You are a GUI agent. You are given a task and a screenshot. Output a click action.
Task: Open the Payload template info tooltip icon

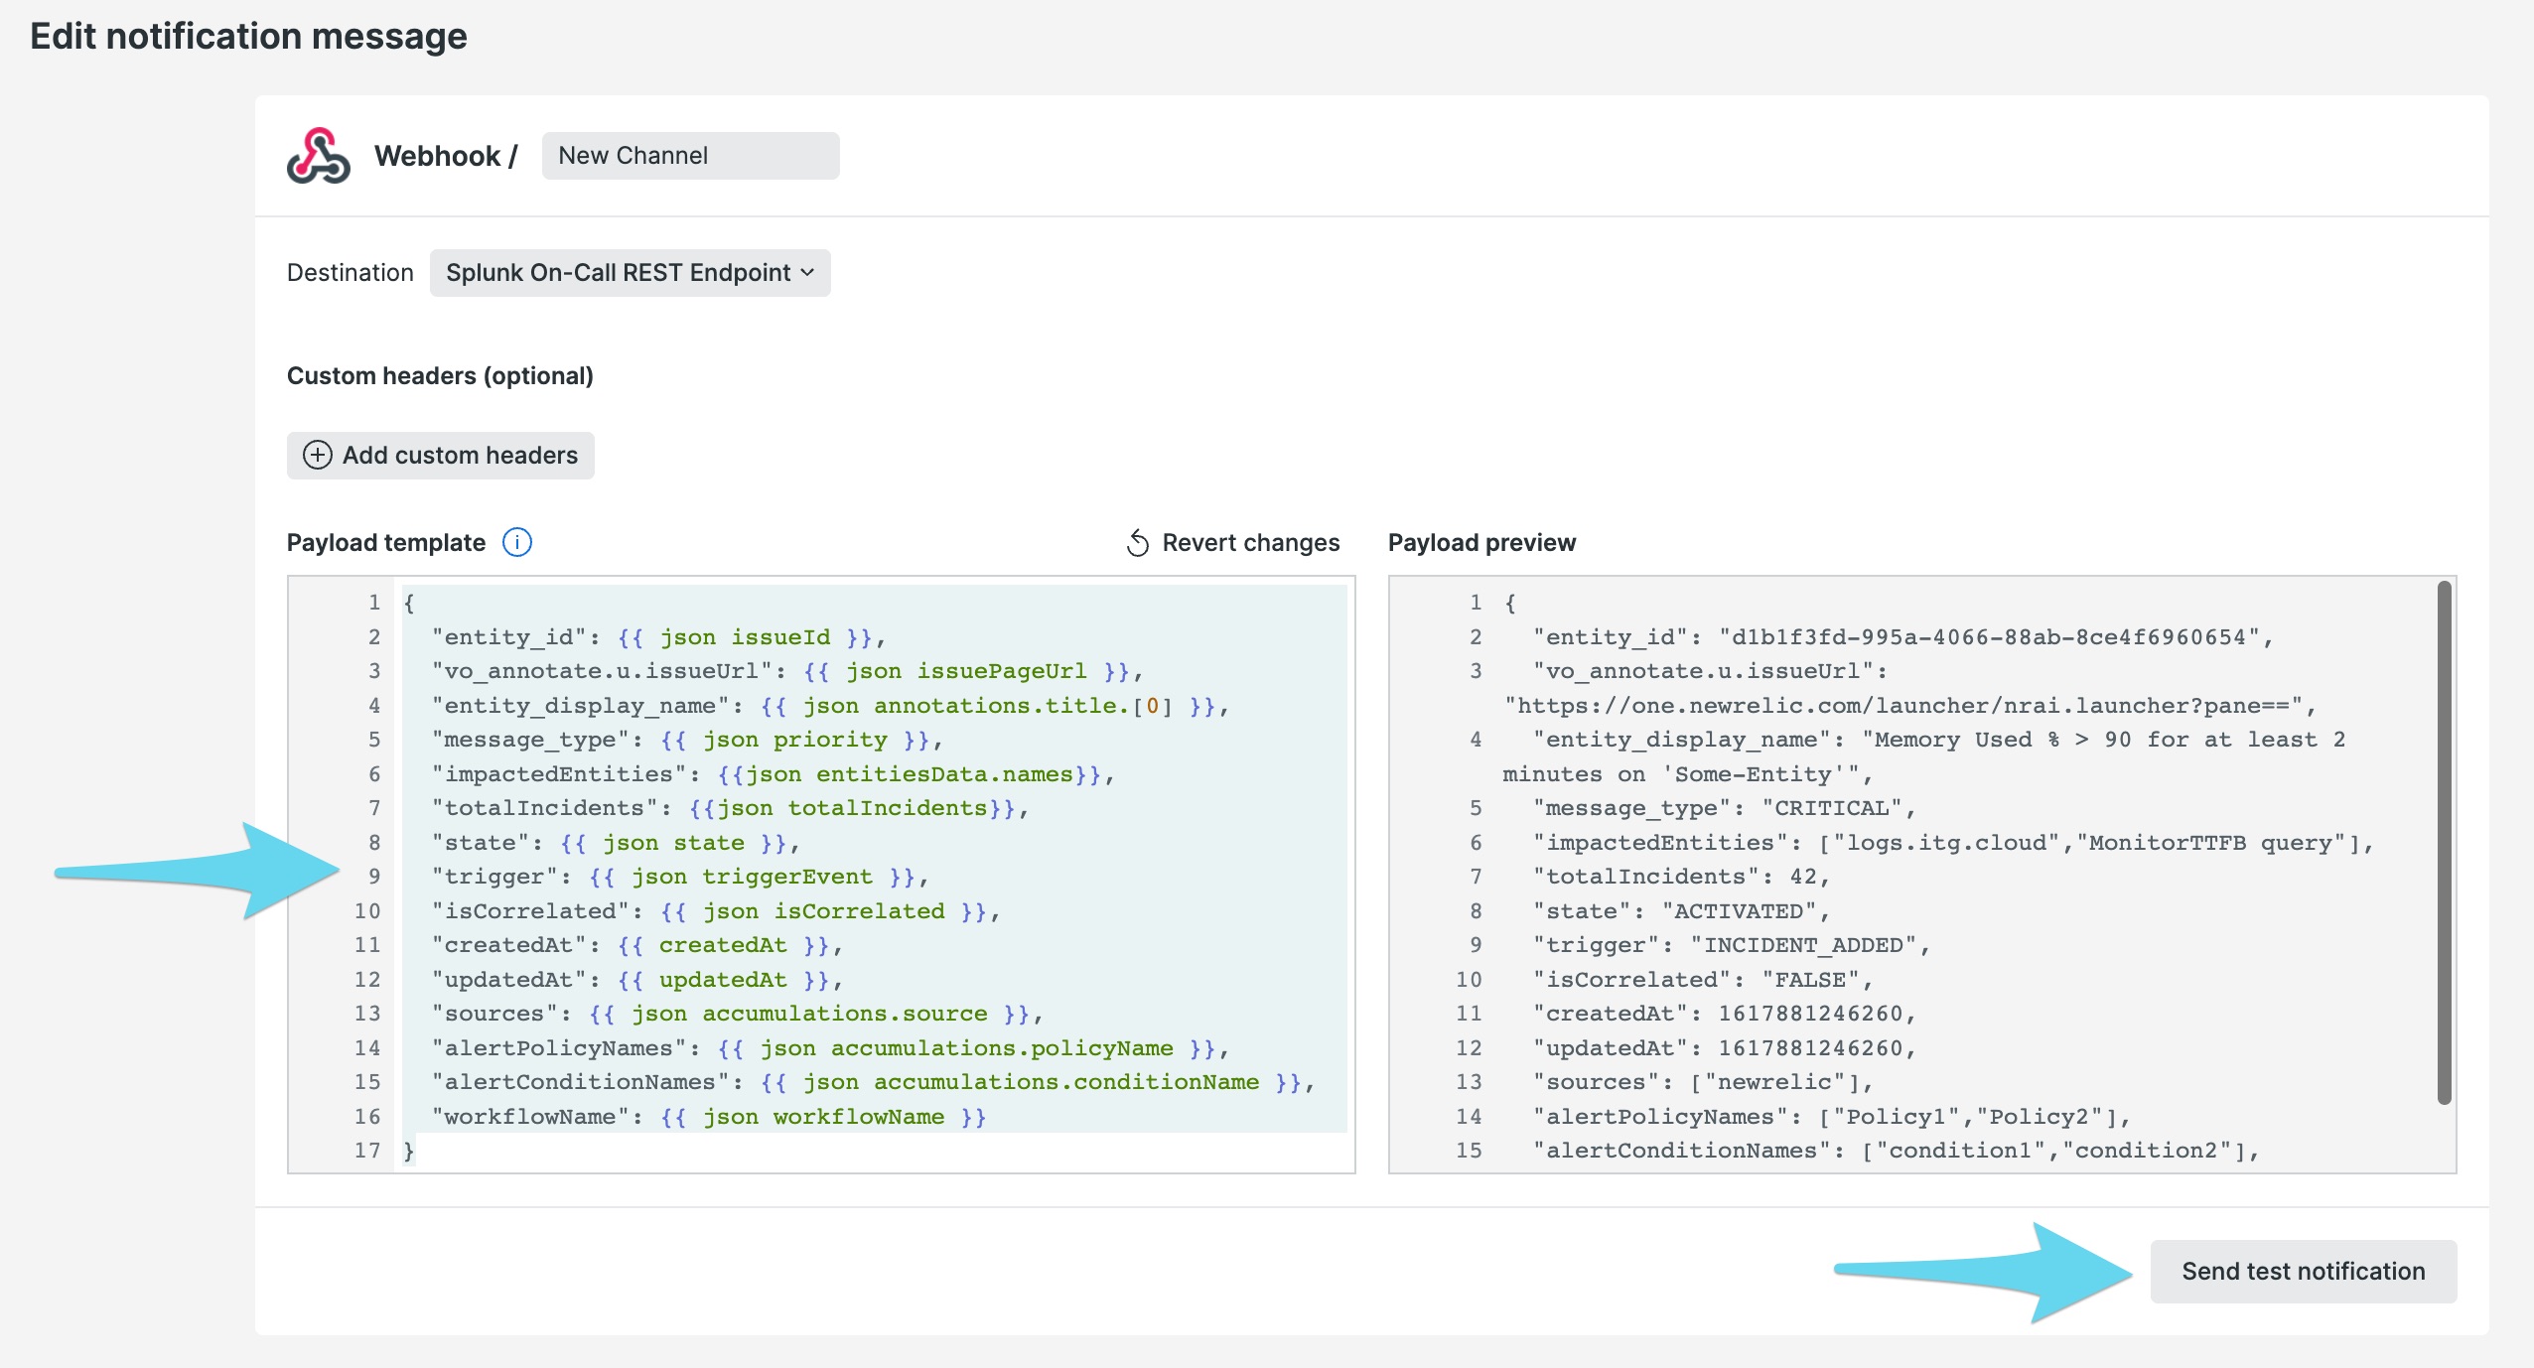click(516, 542)
